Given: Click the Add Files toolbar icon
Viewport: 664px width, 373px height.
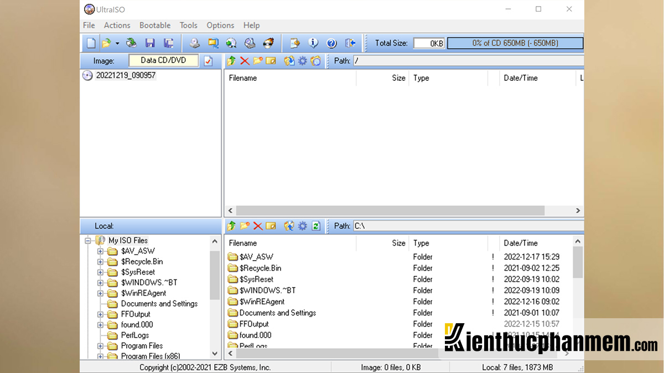Looking at the screenshot, I should point(295,43).
